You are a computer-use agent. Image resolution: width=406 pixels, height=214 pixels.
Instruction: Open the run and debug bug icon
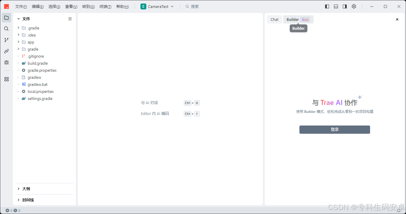point(6,62)
